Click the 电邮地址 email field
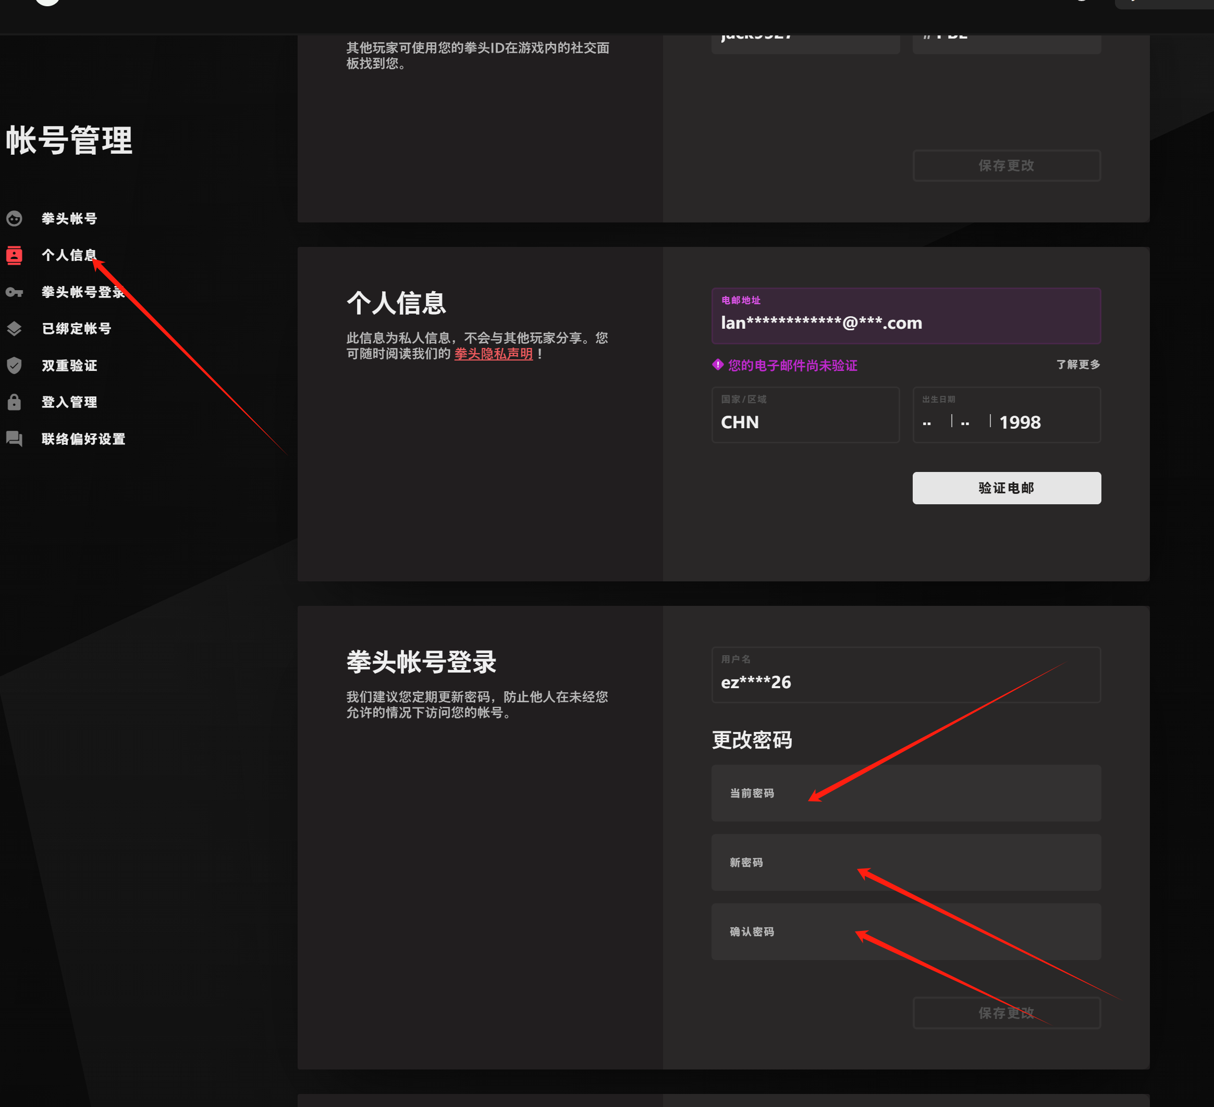Viewport: 1214px width, 1107px height. [906, 317]
